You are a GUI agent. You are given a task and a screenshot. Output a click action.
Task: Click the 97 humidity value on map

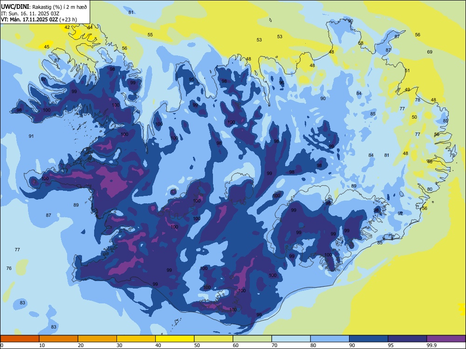tap(44, 80)
